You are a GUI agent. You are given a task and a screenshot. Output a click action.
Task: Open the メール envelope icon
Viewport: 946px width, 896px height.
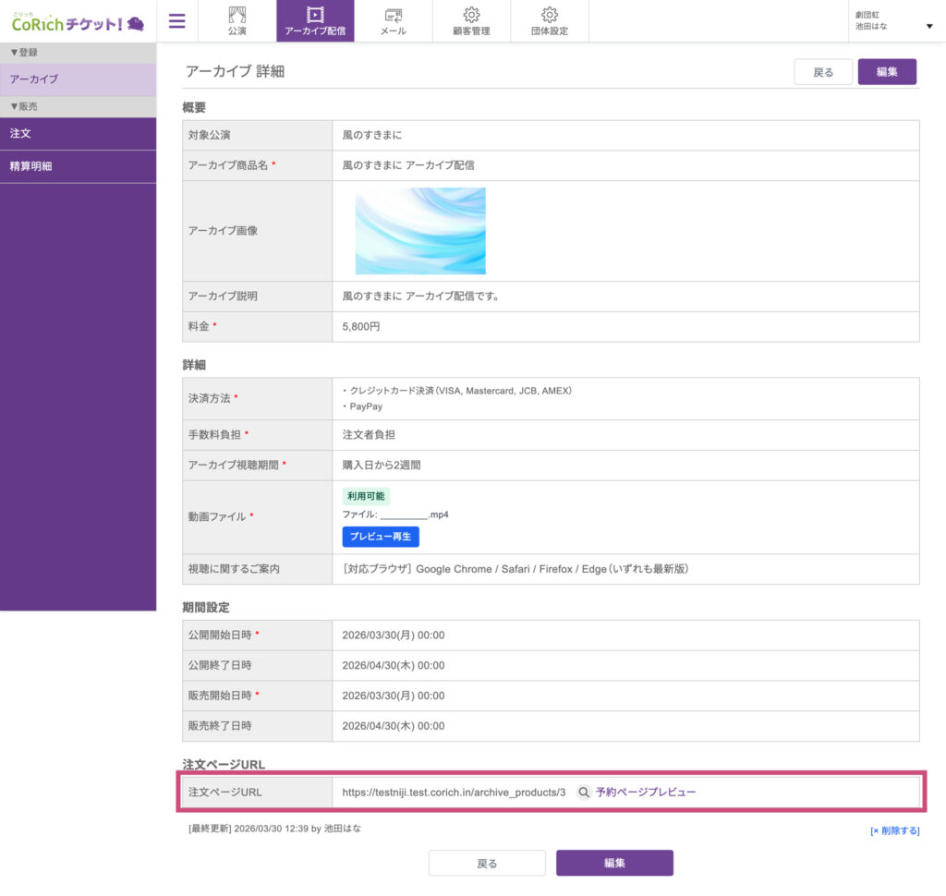(393, 15)
